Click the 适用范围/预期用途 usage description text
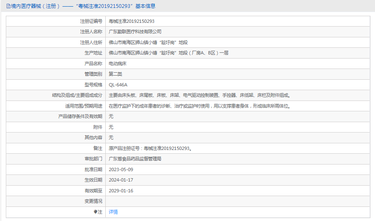 pos(199,106)
